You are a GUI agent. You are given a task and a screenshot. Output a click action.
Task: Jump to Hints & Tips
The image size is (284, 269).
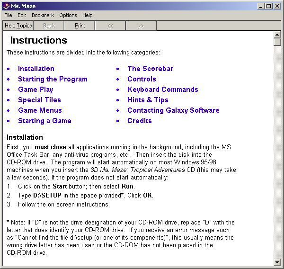[x=148, y=100]
